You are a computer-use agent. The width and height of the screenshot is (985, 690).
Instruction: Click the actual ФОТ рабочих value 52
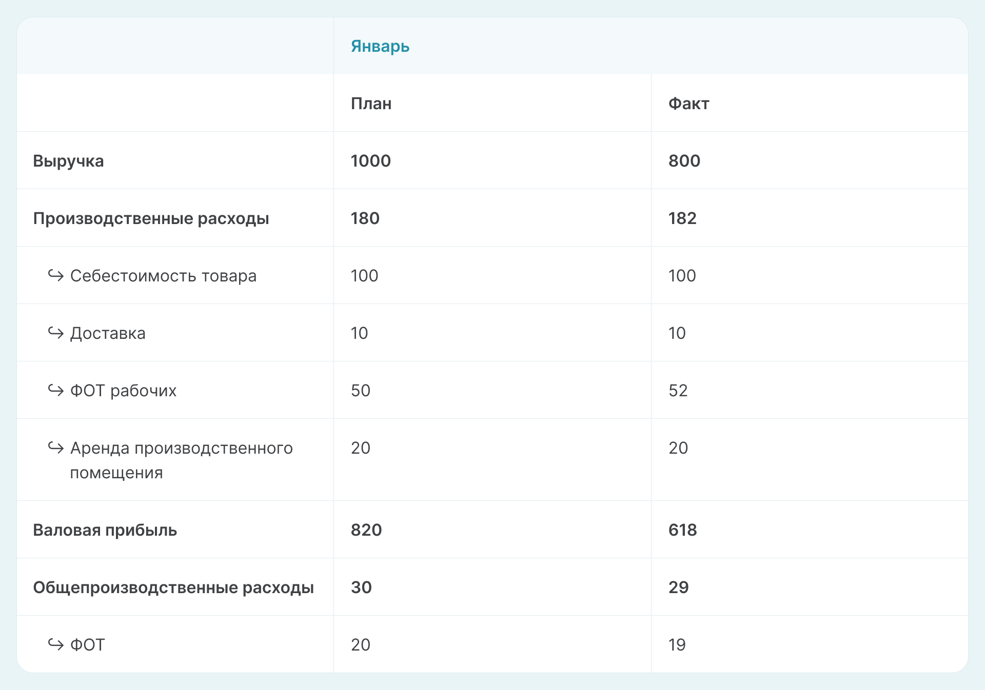click(678, 391)
